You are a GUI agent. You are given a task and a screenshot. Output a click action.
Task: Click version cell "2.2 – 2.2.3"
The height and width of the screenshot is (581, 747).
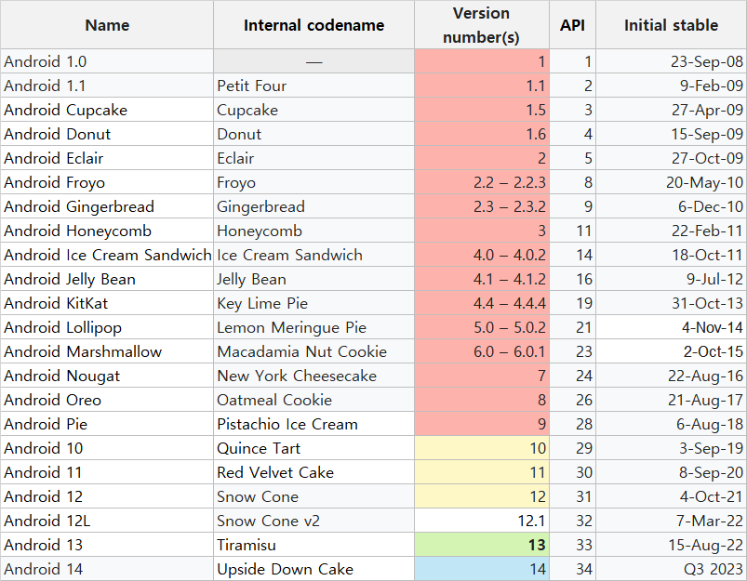[x=482, y=182]
